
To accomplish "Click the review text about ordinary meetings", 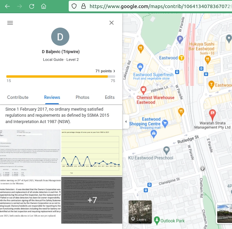I will pos(57,115).
